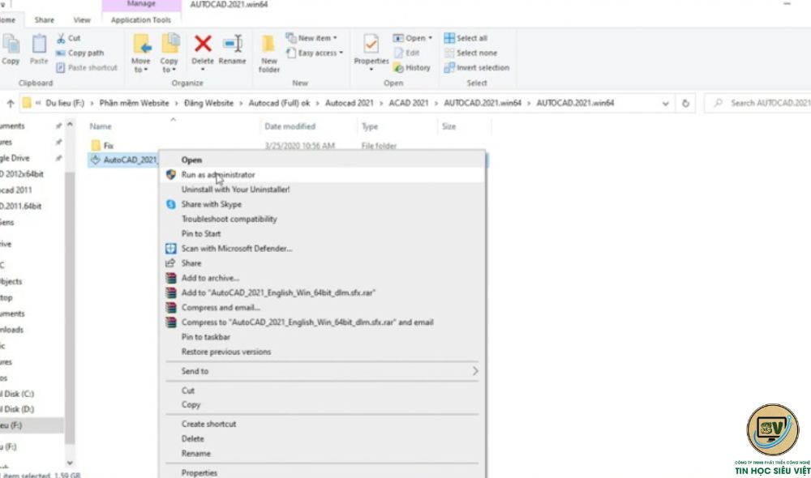Click the Edit ribbon command
This screenshot has height=478, width=811.
click(x=406, y=53)
